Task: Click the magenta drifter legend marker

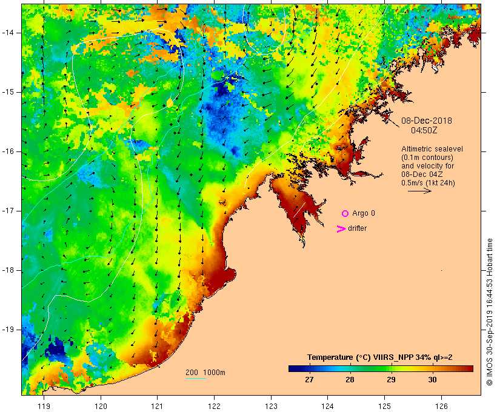Action: [341, 229]
